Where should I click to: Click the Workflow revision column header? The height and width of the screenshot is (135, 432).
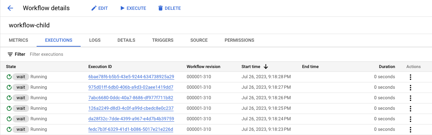pyautogui.click(x=204, y=67)
